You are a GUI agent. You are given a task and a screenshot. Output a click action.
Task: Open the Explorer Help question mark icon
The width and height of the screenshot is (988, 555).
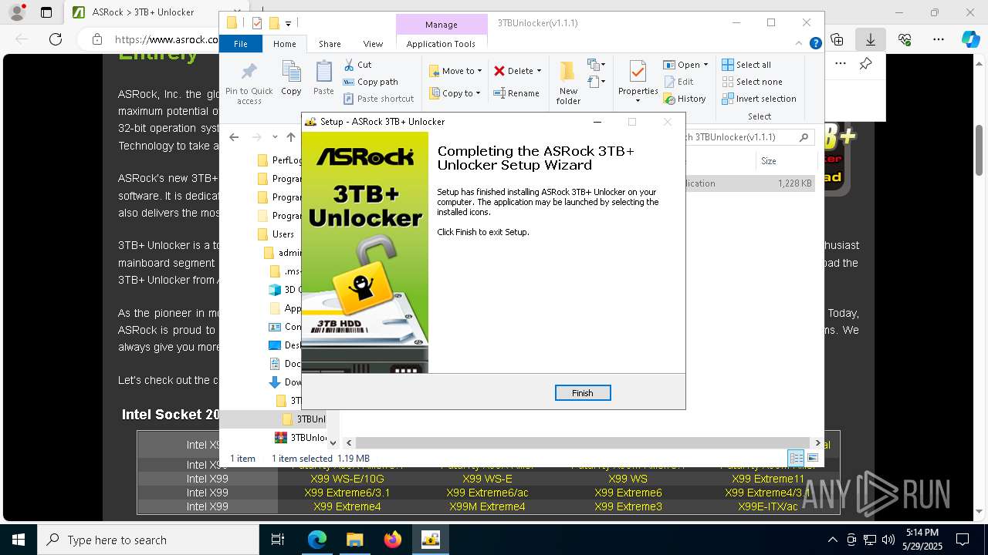coord(815,44)
